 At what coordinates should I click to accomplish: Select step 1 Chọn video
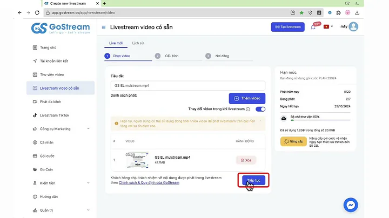point(128,56)
